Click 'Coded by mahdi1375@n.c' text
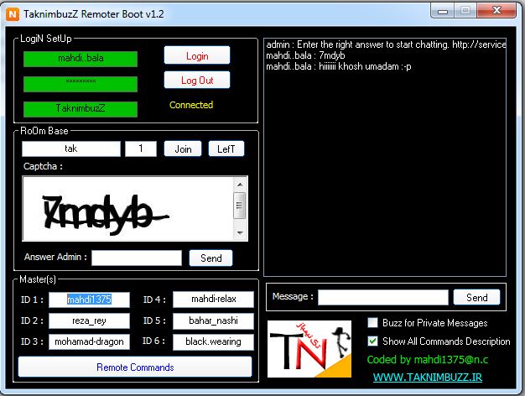The width and height of the screenshot is (525, 396). [428, 359]
